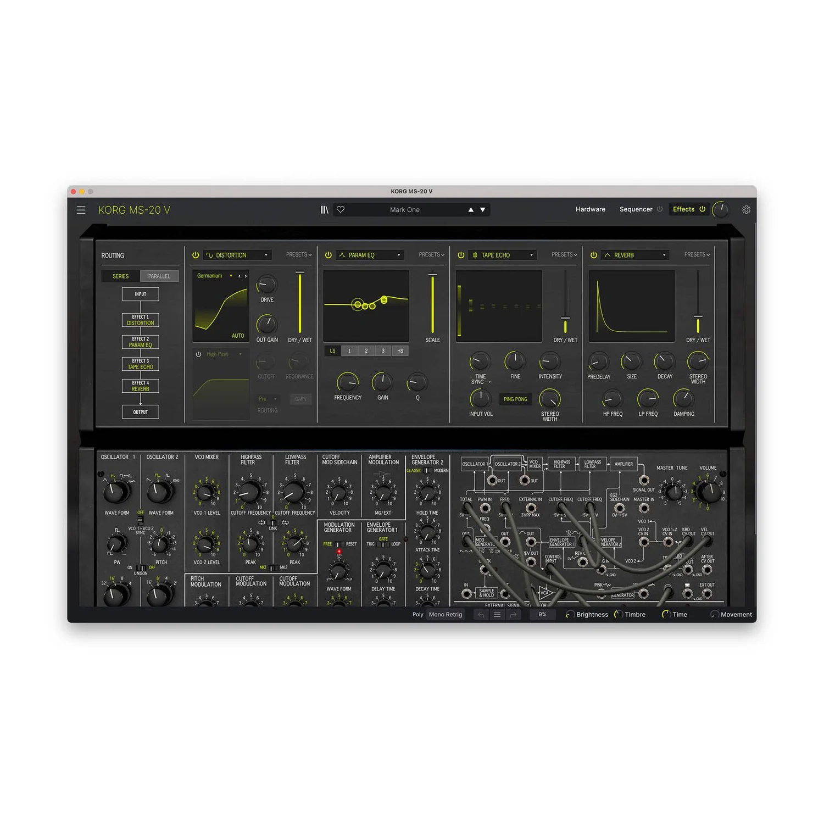Click the highpass filter CUTOFF FREQUENCY knob

pyautogui.click(x=250, y=492)
